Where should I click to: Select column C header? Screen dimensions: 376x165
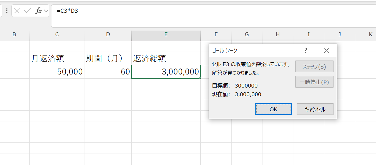click(57, 34)
